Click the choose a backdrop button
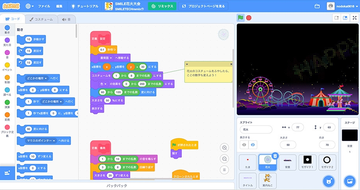This screenshot has width=360, height=190. (350, 181)
